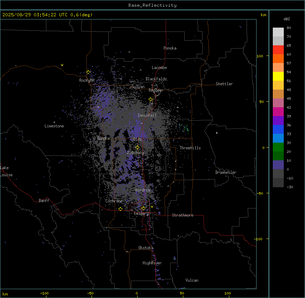This screenshot has height=298, width=305.
Task: Select the yellow diamond marker above Didsbury
Action: coord(137,147)
